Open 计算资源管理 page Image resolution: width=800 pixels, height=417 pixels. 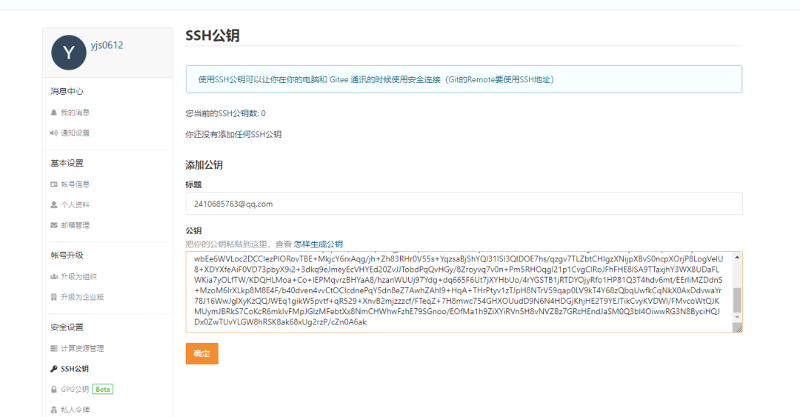click(82, 349)
